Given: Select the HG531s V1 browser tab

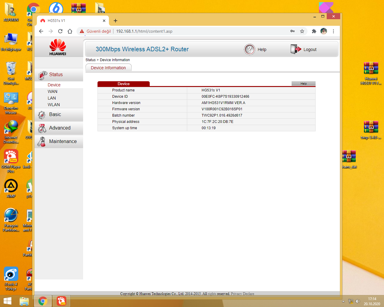Looking at the screenshot, I should 73,21.
